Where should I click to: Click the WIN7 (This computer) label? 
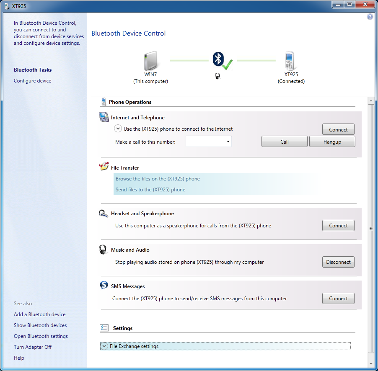click(151, 78)
